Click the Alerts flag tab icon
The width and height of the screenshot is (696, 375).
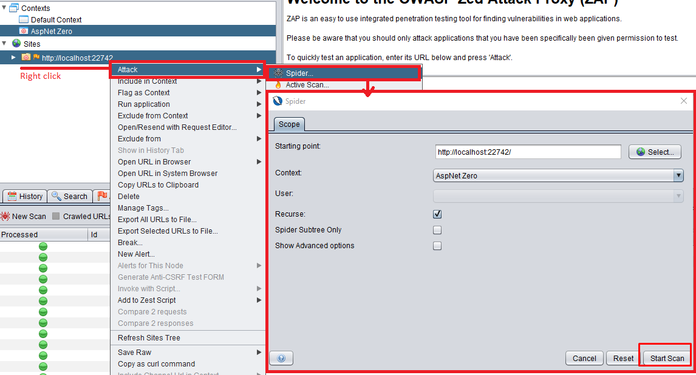[x=103, y=195]
